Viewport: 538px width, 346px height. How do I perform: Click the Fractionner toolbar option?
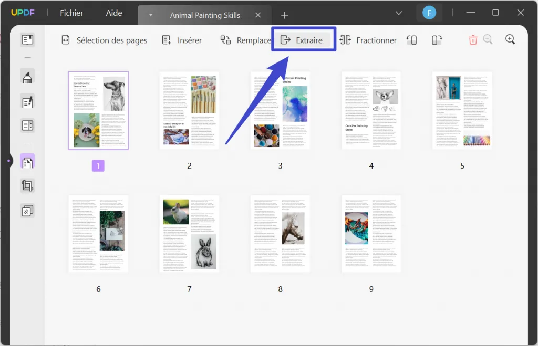coord(369,40)
